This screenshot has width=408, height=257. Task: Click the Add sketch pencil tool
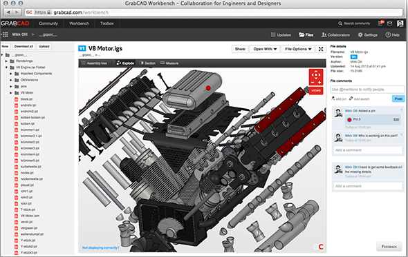[x=360, y=99]
